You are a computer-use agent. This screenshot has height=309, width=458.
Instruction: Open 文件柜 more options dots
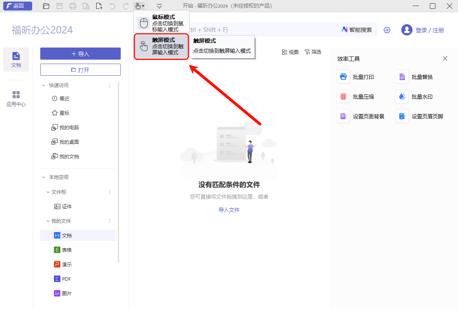tap(110, 192)
